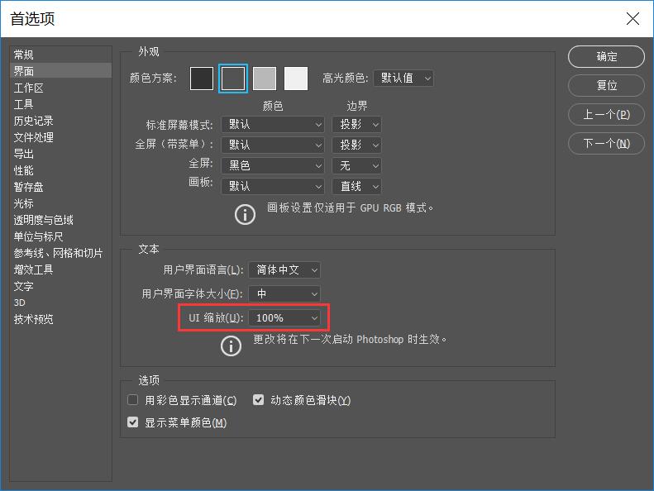Screen dimensions: 654x491
Task: Open 标准屏幕模式 color dropdown
Action: click(273, 124)
